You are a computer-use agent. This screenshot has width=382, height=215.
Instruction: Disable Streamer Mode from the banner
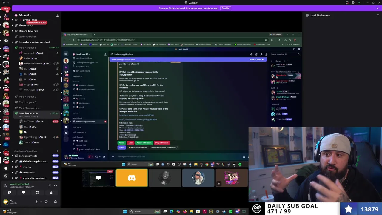pos(225,8)
